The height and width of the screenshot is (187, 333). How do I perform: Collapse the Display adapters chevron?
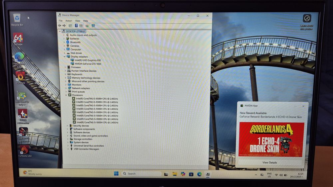(65, 57)
